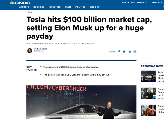
Task: Click the Sign In link
Action: [x=125, y=3]
